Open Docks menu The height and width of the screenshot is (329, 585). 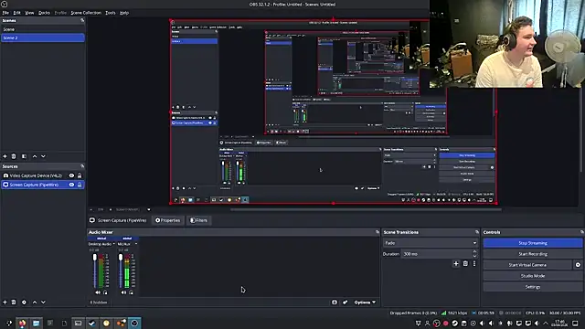point(44,13)
